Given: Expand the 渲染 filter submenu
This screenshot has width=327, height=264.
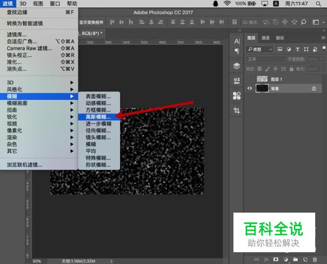Looking at the screenshot, I should [39, 138].
